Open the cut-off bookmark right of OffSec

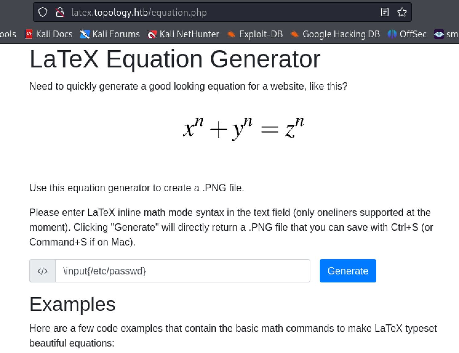[x=446, y=34]
